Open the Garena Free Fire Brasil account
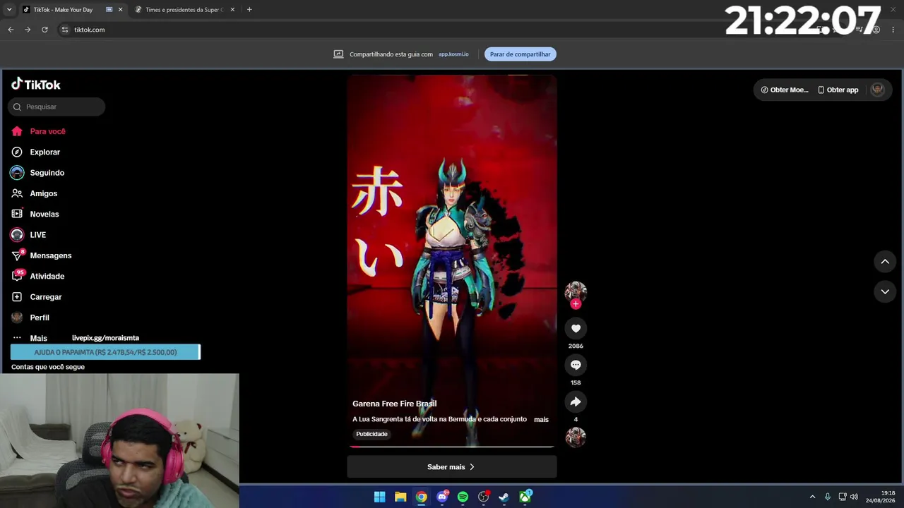The width and height of the screenshot is (904, 508). (394, 404)
